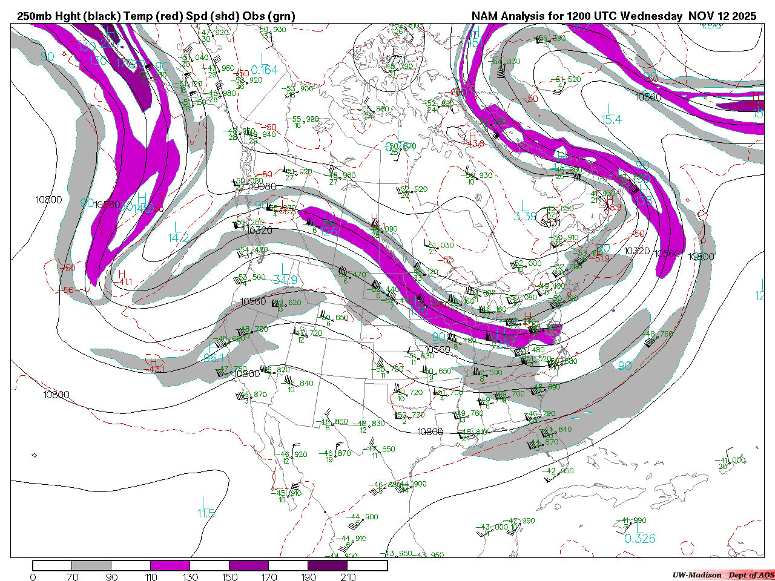This screenshot has height=581, width=775.
Task: Select the red H marker labeled -41.1
Action: pyautogui.click(x=123, y=274)
